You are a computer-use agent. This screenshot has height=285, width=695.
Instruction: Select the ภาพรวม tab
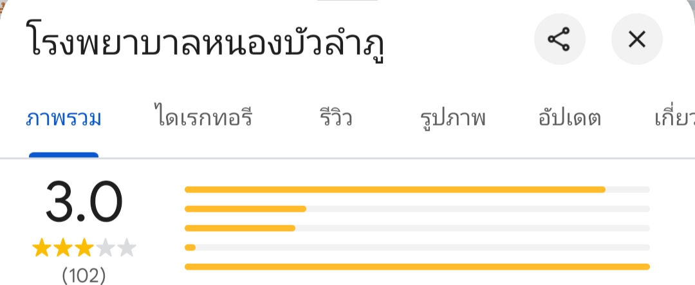pyautogui.click(x=64, y=119)
